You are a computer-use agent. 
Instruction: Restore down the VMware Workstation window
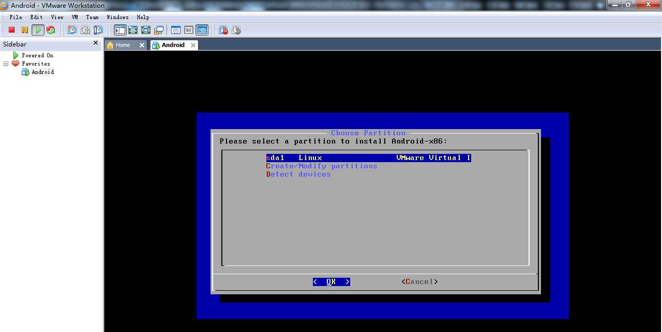tap(628, 4)
